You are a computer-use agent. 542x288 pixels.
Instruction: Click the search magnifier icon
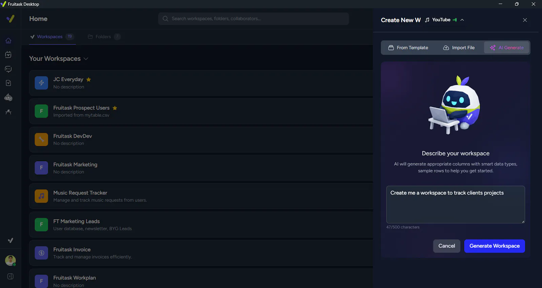165,19
